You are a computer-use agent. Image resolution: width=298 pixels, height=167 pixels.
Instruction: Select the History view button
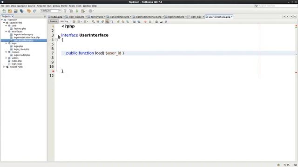click(x=64, y=22)
